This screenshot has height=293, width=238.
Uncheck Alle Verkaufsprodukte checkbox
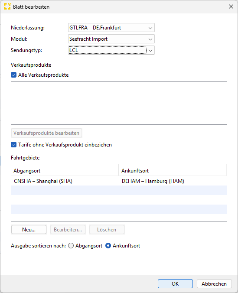click(13, 75)
